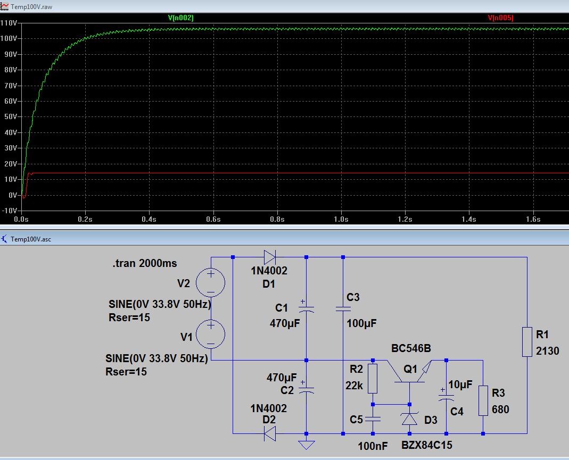
Task: Click the Temp100V.asc title bar text
Action: point(31,239)
